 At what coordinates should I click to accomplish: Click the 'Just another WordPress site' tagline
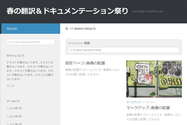point(147,12)
